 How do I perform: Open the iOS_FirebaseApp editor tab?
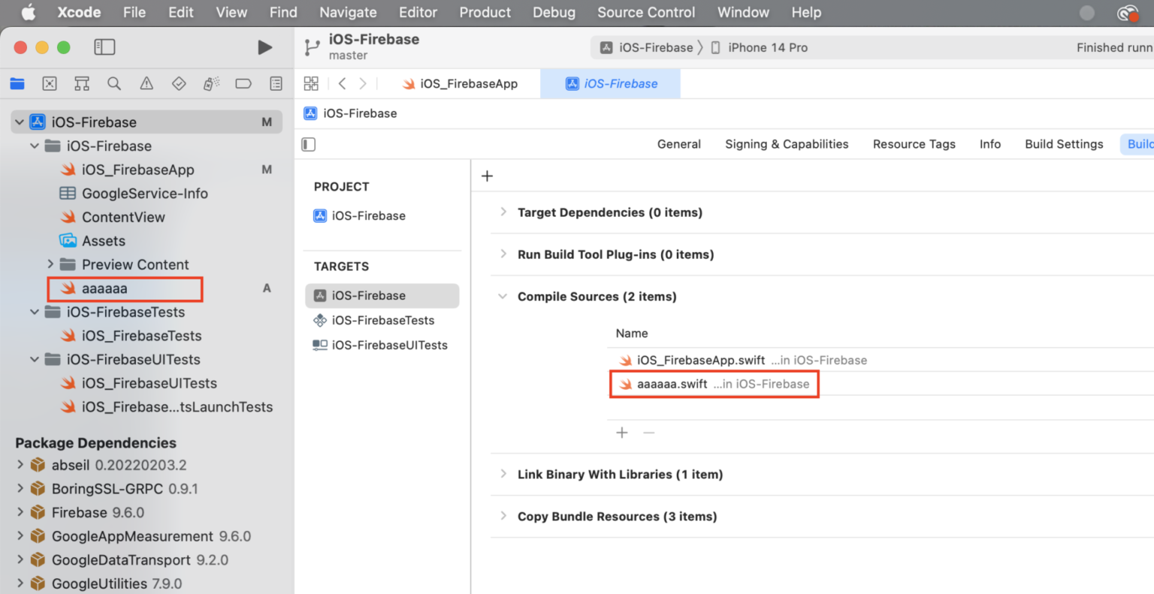click(460, 84)
